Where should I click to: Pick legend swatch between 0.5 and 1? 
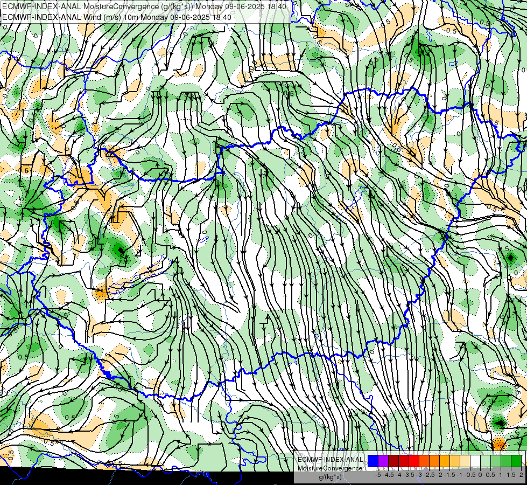tap(496, 461)
